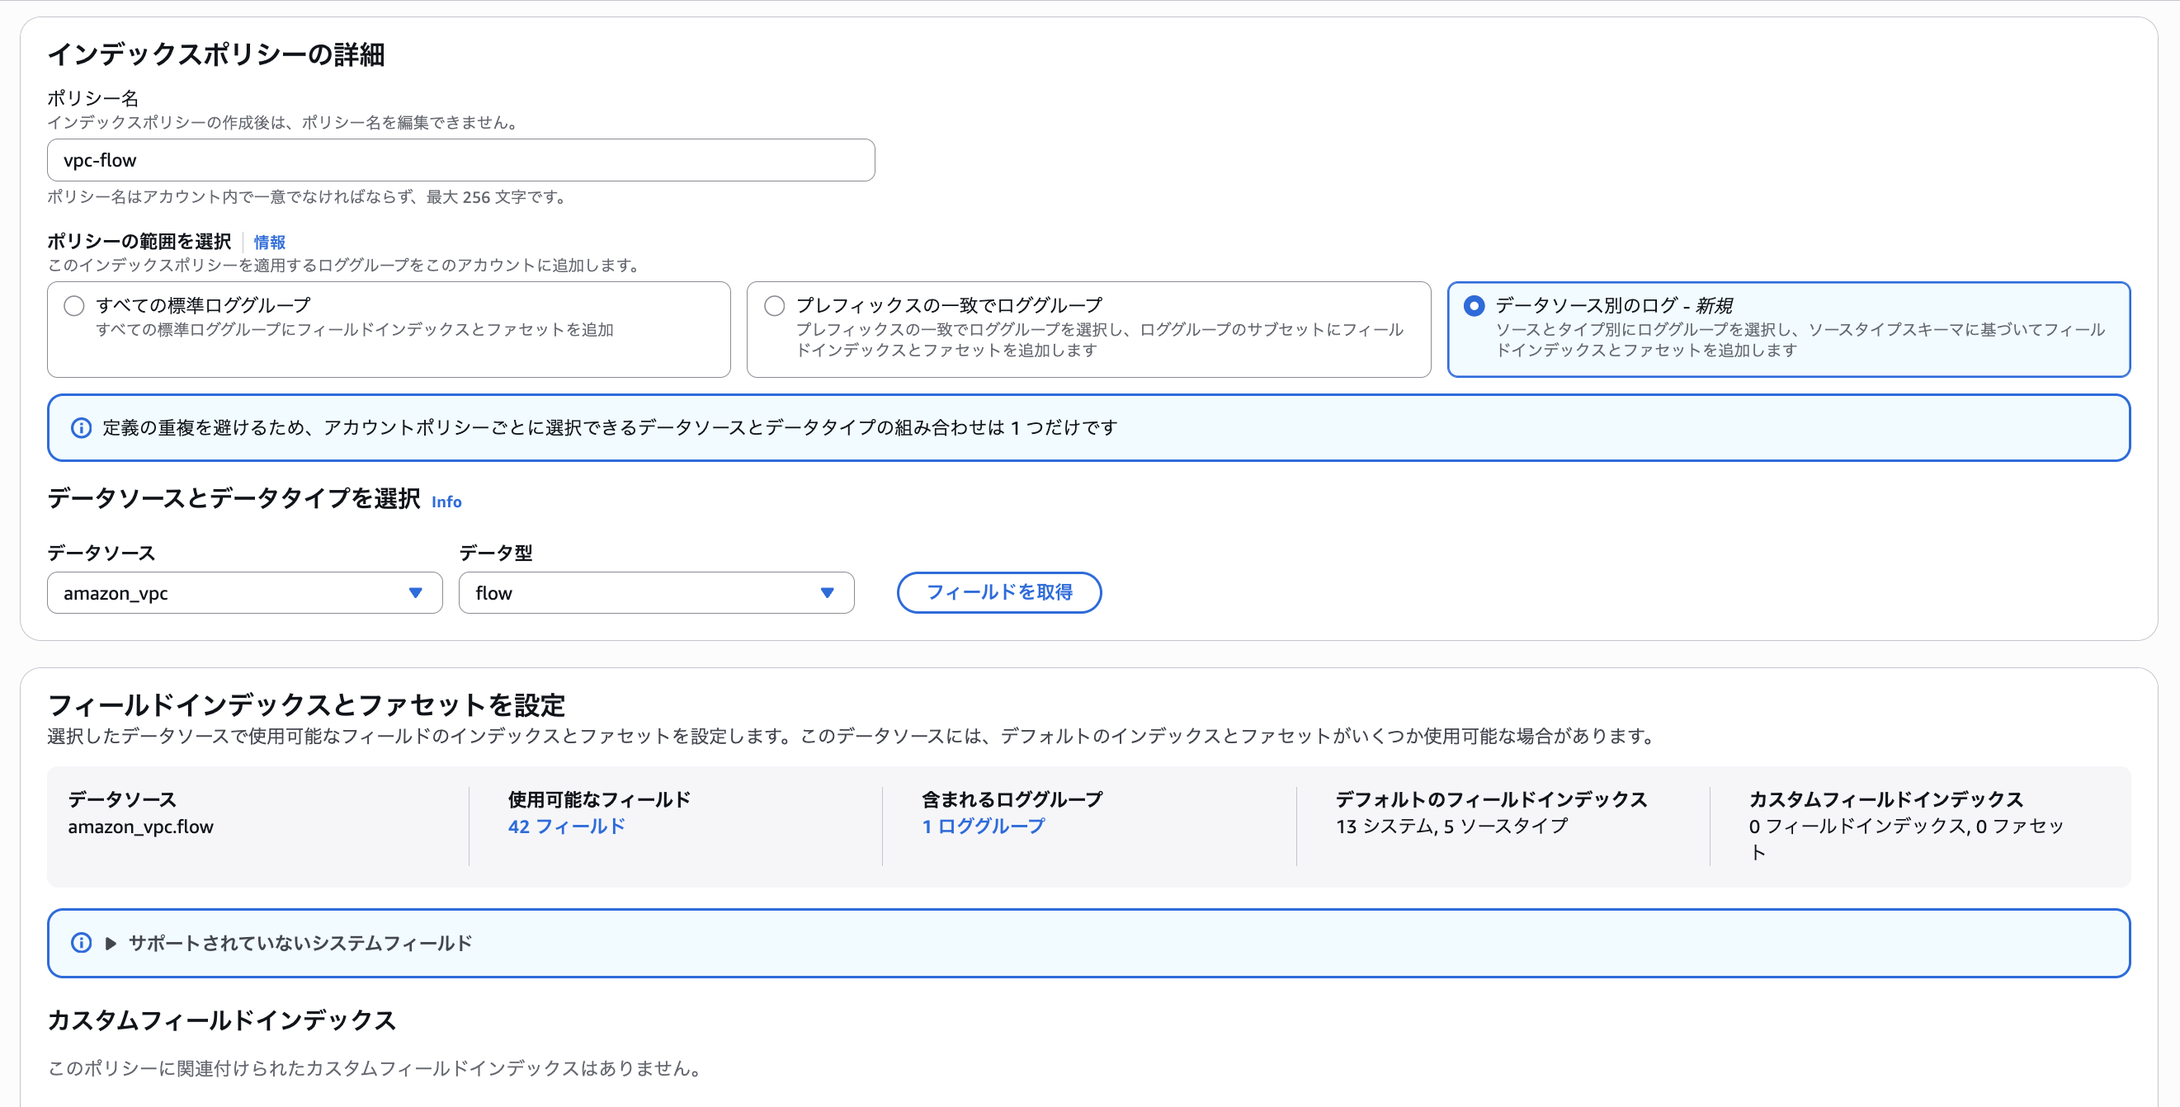Click the radio circle on データソース別のログ option

pyautogui.click(x=1474, y=304)
